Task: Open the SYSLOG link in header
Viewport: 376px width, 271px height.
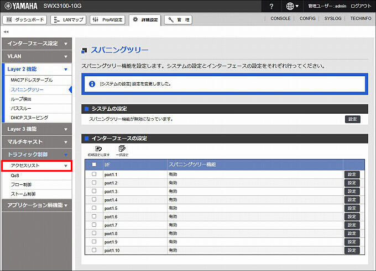Action: point(333,18)
